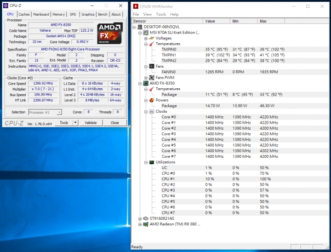This screenshot has width=331, height=252.
Task: Click the Min column header
Action: (x=244, y=21)
